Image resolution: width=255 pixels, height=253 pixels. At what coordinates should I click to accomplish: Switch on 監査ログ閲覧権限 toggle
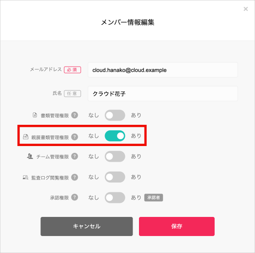click(x=115, y=177)
